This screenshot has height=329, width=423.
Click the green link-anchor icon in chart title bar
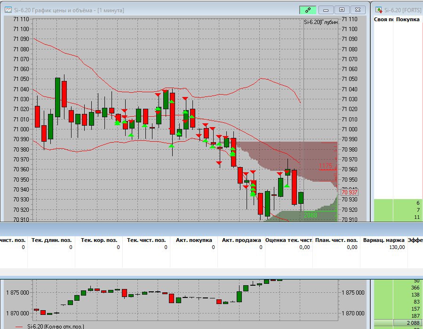(x=308, y=10)
